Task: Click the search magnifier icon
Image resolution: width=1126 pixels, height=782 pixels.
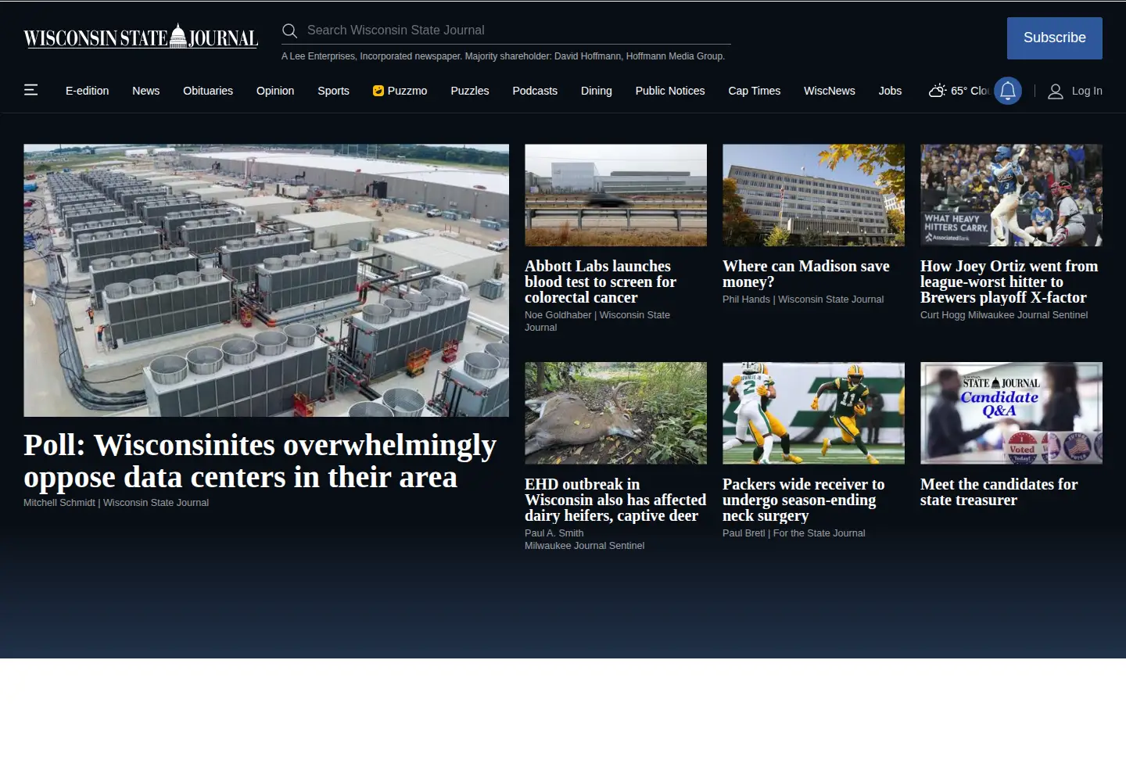Action: click(x=289, y=30)
